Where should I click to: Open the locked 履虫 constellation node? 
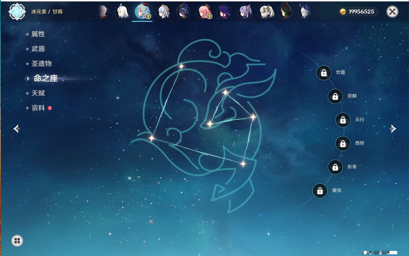(320, 191)
